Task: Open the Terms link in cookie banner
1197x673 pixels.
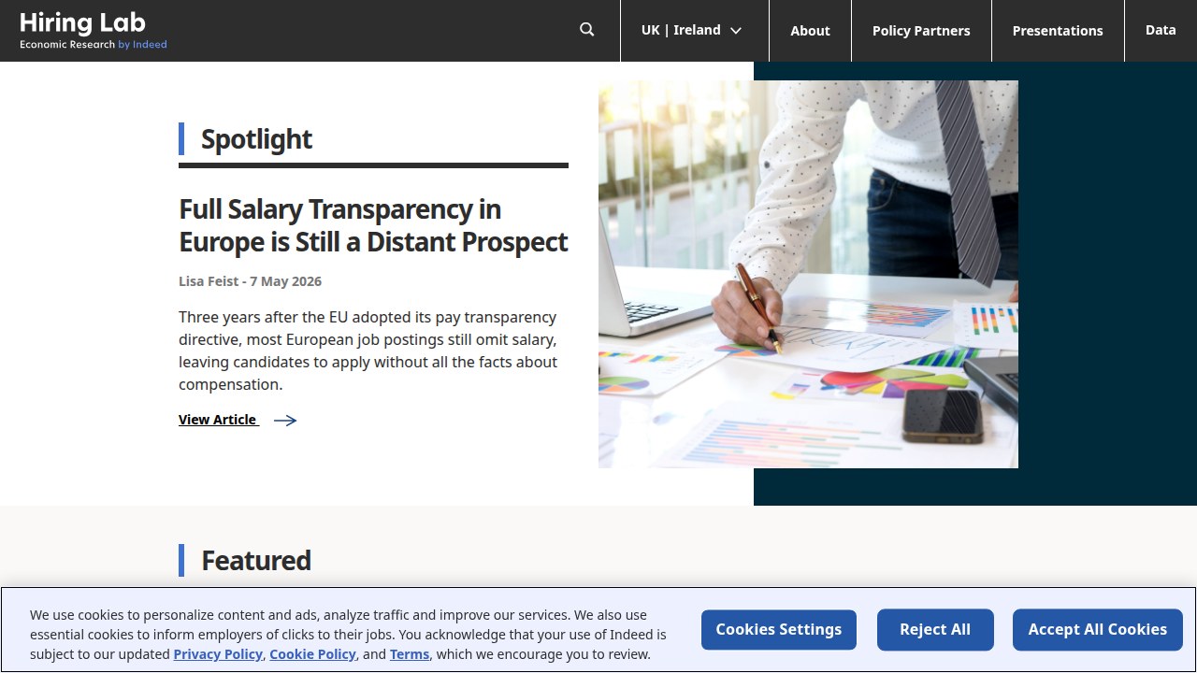Action: pos(410,654)
